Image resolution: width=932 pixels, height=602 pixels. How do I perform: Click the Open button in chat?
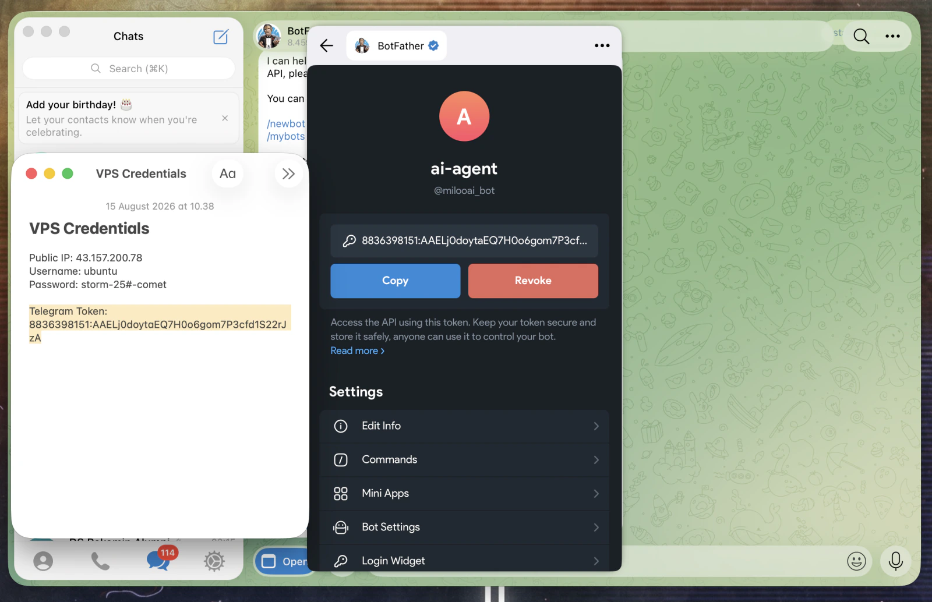281,561
